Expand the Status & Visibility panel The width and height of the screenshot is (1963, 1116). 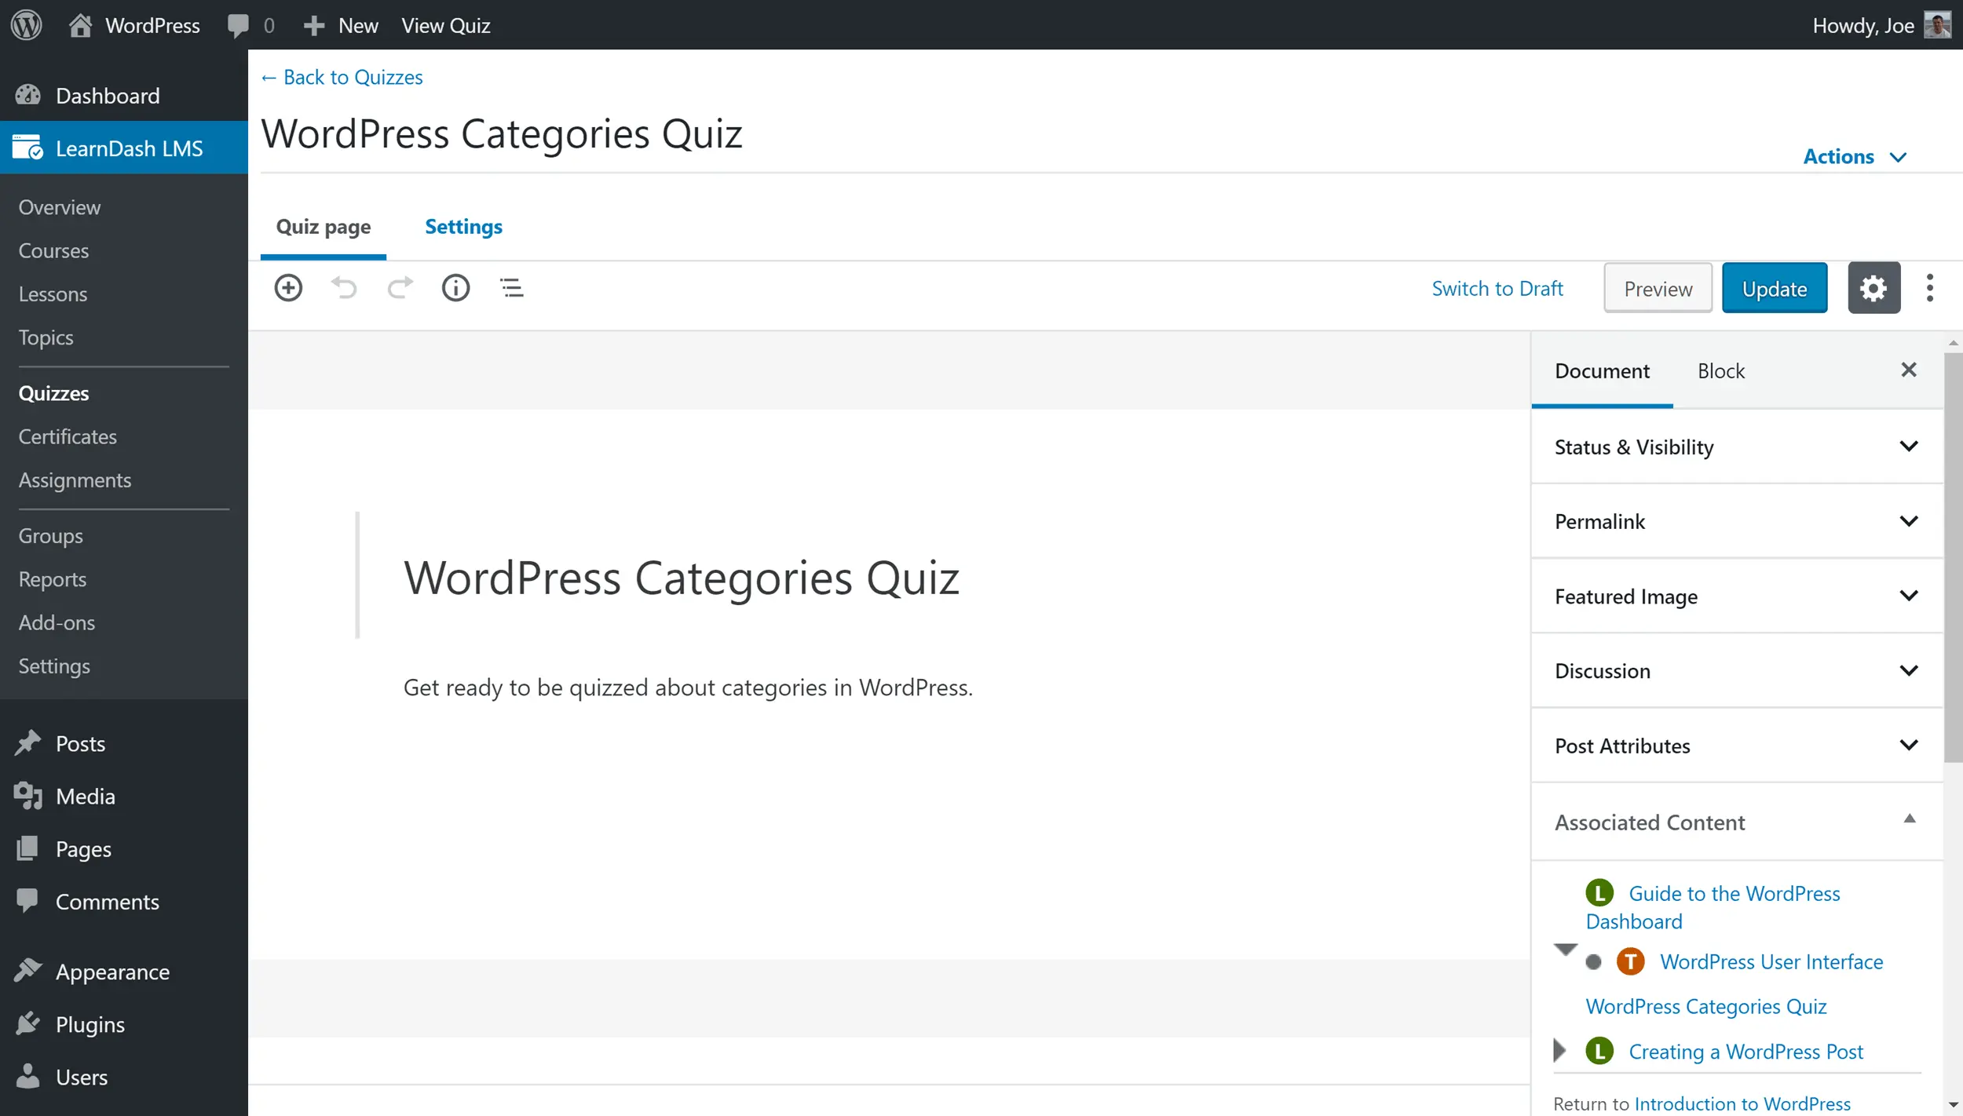1736,447
